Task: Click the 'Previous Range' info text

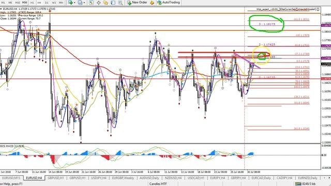Action: pyautogui.click(x=31, y=16)
